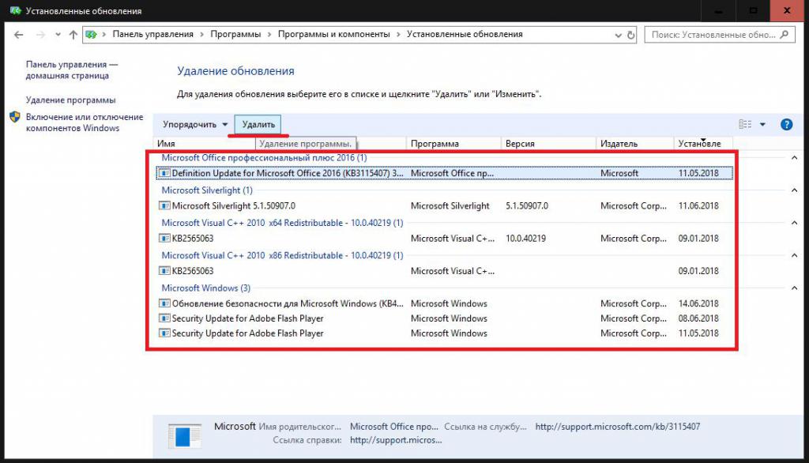This screenshot has height=463, width=809.
Task: Click the icon of Microsoft Silverlight 5.1.50907.0 row
Action: [164, 206]
